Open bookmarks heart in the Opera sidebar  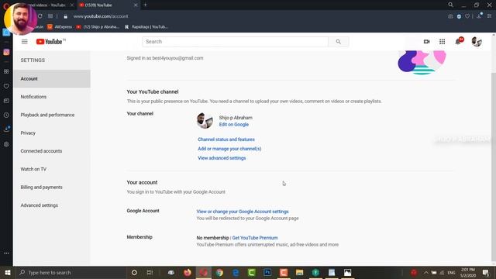6,86
